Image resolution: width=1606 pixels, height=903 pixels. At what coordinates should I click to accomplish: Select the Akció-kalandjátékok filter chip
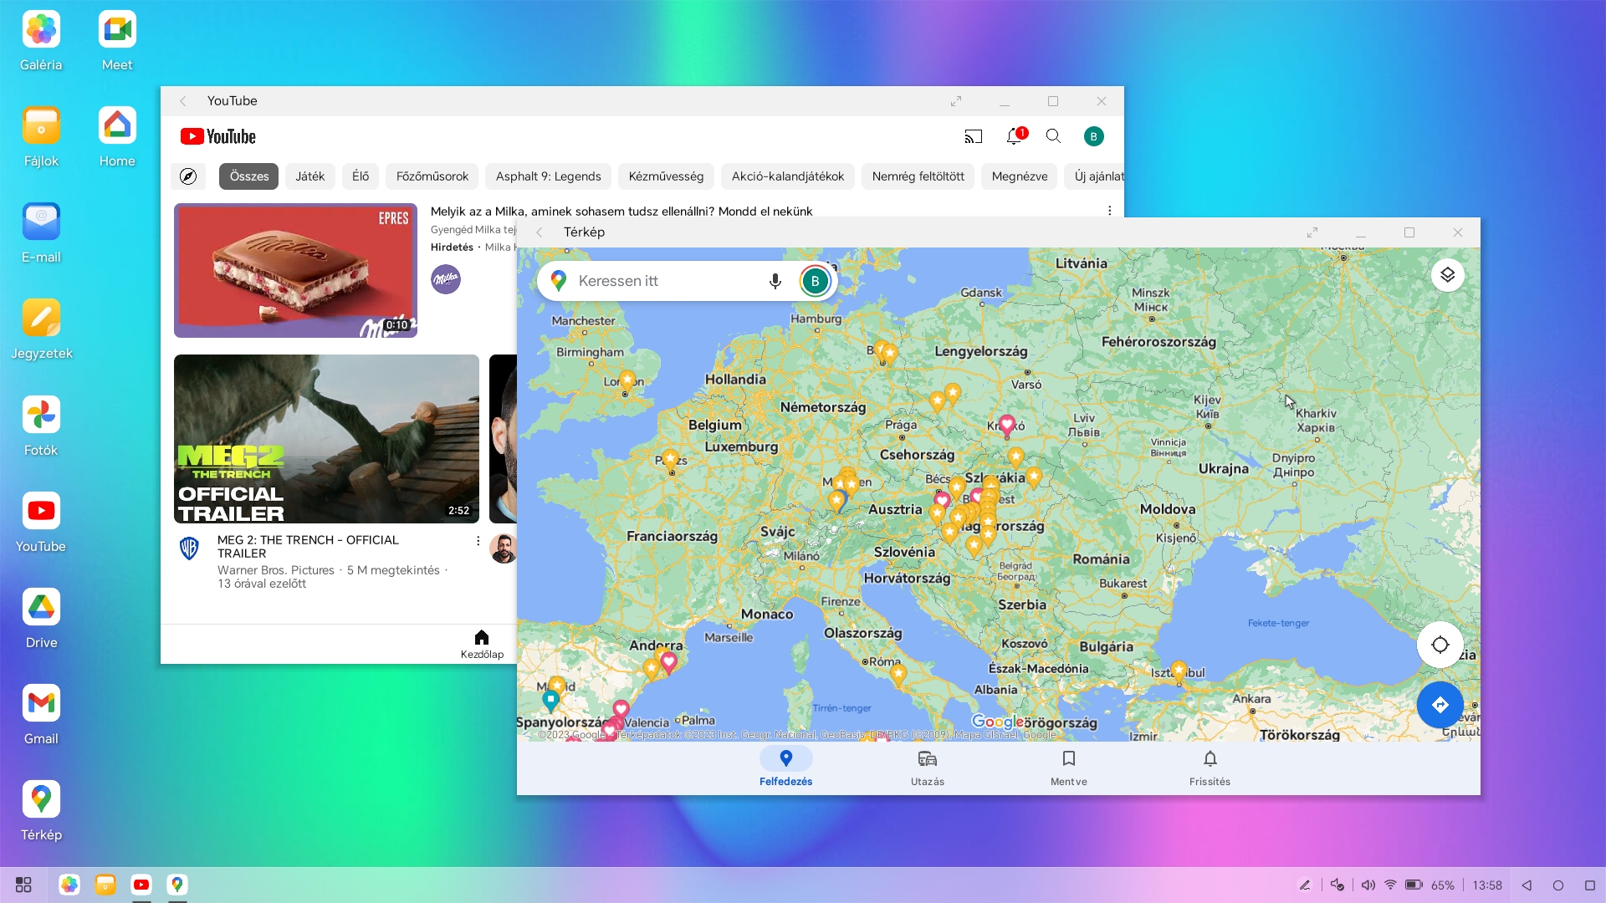[x=788, y=176]
